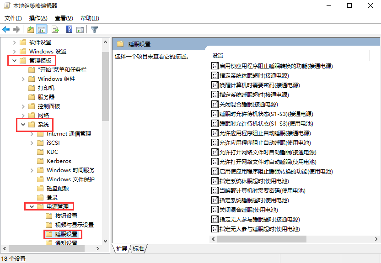
Task: Click the Help icon in the toolbar
Action: coord(68,29)
